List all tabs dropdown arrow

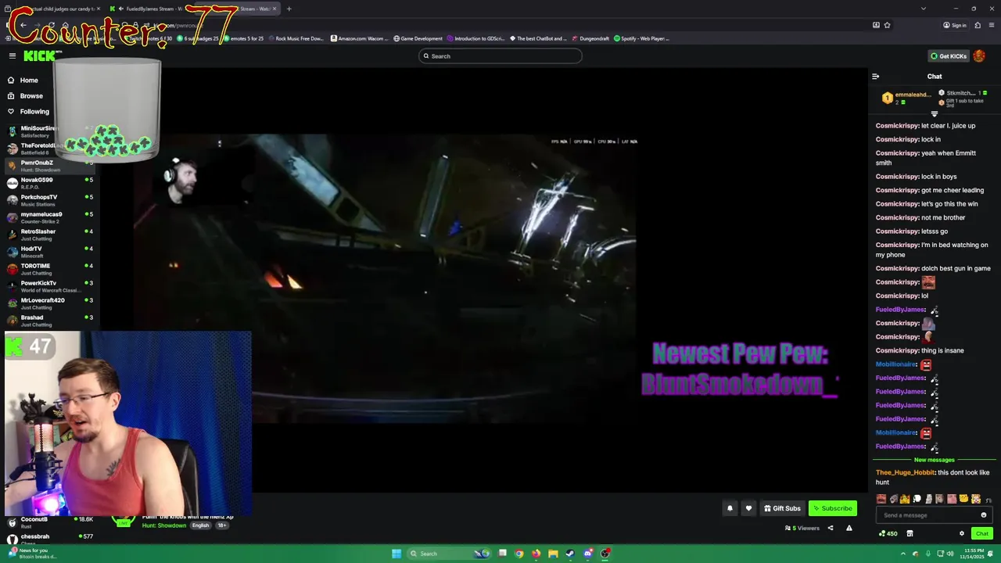[x=924, y=9]
